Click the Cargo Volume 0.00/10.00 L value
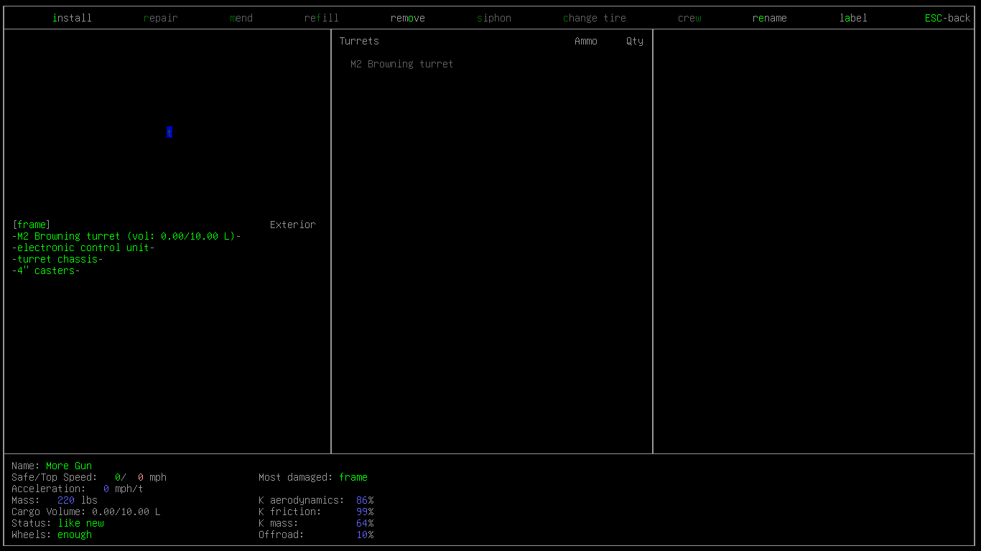This screenshot has height=551, width=981. coord(126,512)
